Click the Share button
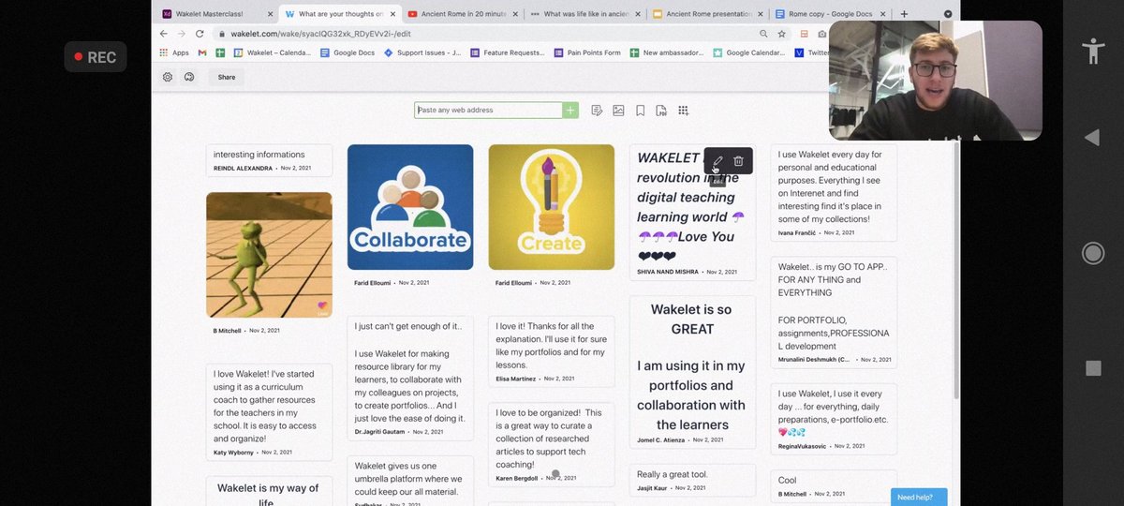Viewport: 1124px width, 506px height. point(227,77)
